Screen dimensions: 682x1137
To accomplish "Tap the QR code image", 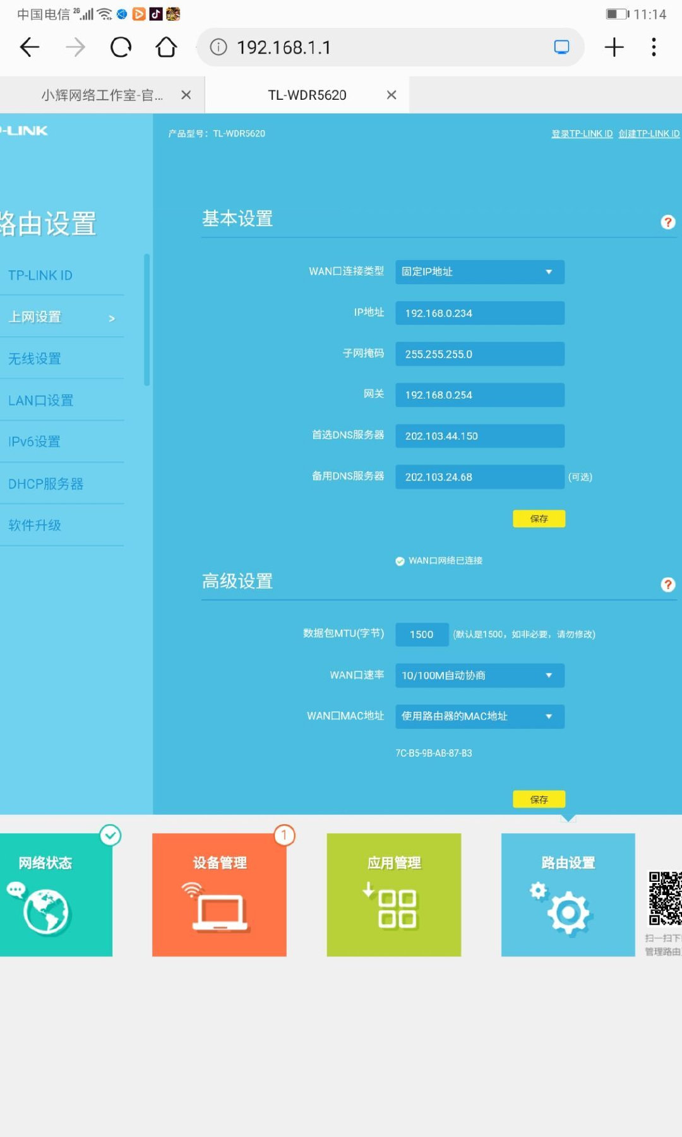I will [665, 898].
